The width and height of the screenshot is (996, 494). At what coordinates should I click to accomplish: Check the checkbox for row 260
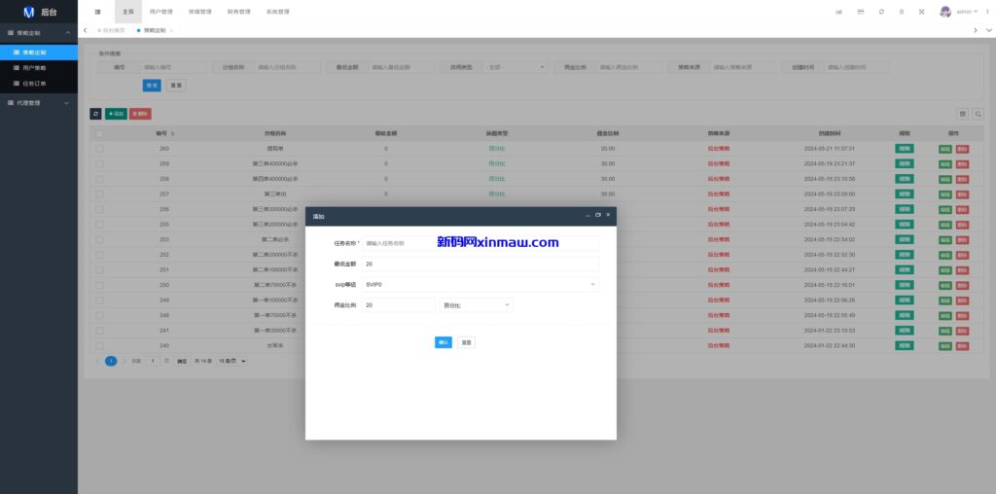[100, 149]
